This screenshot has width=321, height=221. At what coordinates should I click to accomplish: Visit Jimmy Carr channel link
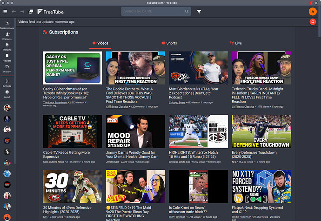point(113,162)
